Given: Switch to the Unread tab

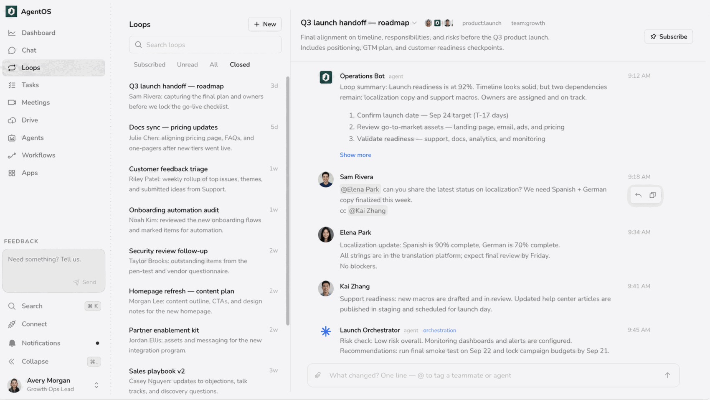Looking at the screenshot, I should pos(187,64).
